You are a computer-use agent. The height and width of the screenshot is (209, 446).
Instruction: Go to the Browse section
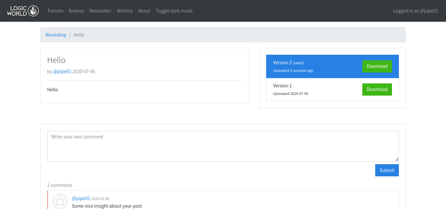[76, 11]
